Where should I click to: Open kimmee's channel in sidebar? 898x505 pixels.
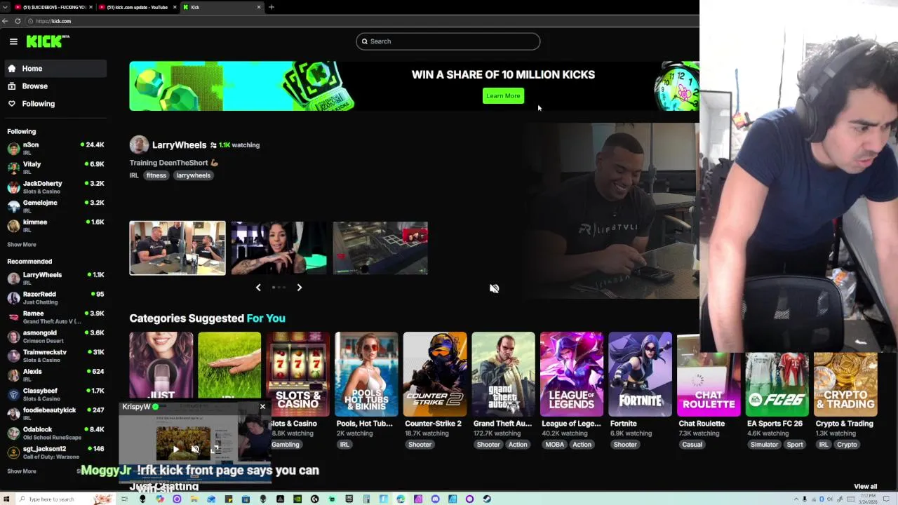[55, 225]
